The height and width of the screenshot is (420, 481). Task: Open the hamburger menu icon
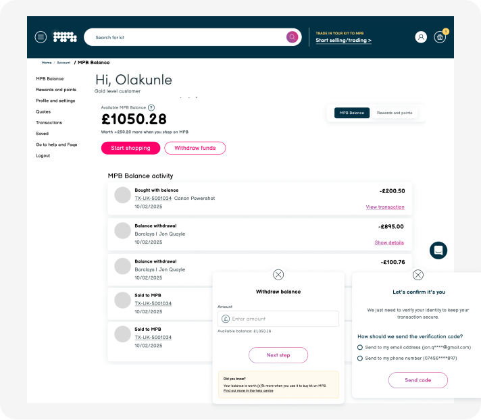(41, 37)
